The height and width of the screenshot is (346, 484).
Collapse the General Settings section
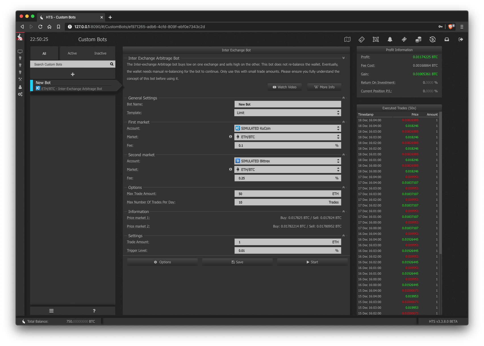pyautogui.click(x=343, y=98)
